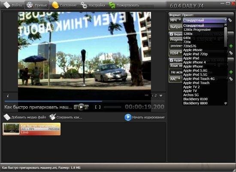Click the green plus in the video section

click(x=231, y=46)
